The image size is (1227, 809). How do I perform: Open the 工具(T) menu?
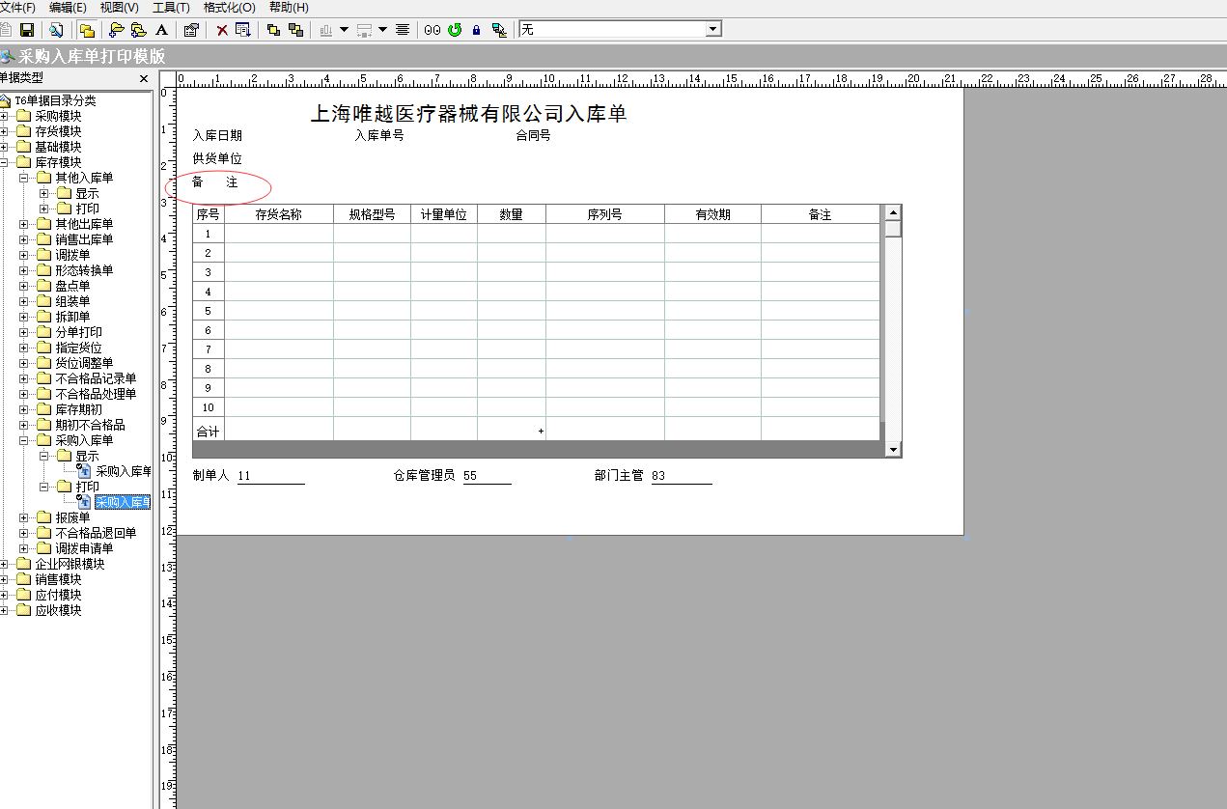(171, 7)
